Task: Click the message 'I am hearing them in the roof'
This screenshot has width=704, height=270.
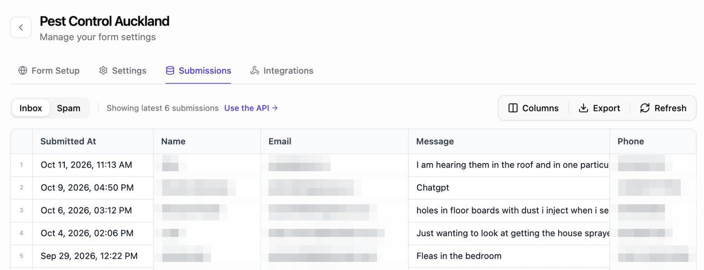Action: tap(509, 165)
